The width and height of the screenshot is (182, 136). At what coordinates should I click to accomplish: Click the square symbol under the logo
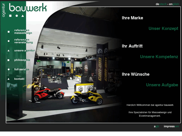coord(10,16)
